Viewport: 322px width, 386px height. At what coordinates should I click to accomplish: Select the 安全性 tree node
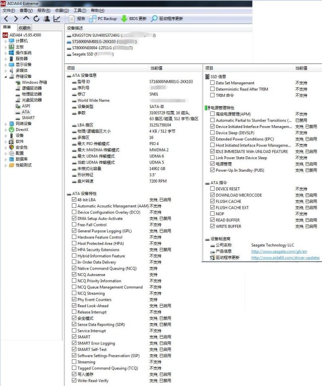(x=18, y=147)
